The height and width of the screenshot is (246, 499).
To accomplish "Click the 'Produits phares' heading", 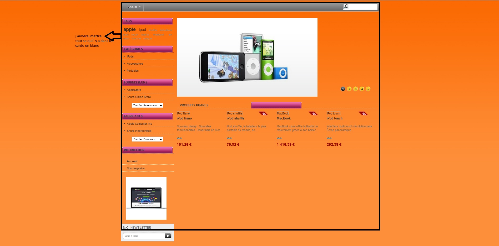I will pyautogui.click(x=194, y=105).
